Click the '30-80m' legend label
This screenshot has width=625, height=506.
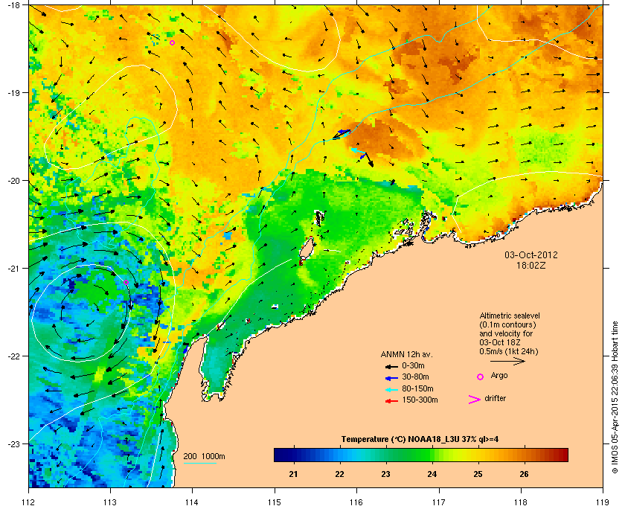[415, 377]
